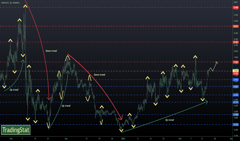Select the Up trend text beside the early November rally
The image size is (240, 141).
pyautogui.click(x=14, y=90)
